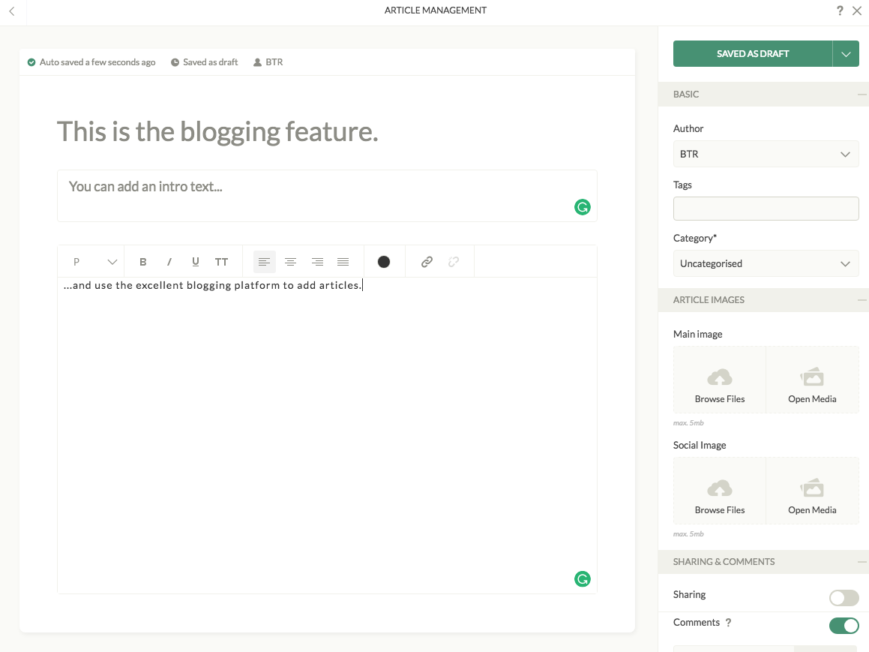
Task: Open the Author dropdown showing BTR
Action: (766, 154)
